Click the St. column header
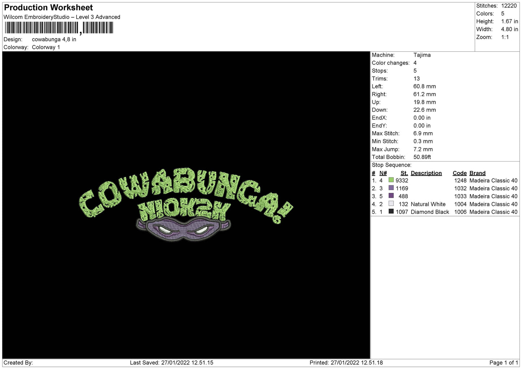The height and width of the screenshot is (369, 522). click(404, 173)
